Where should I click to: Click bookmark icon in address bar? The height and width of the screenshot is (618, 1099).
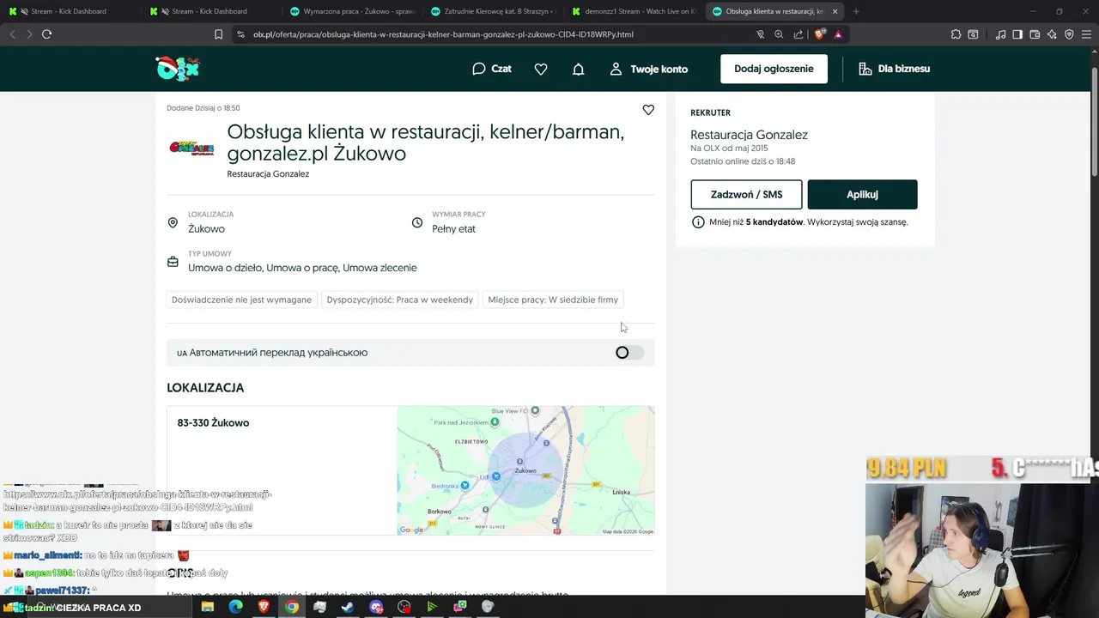click(x=218, y=34)
